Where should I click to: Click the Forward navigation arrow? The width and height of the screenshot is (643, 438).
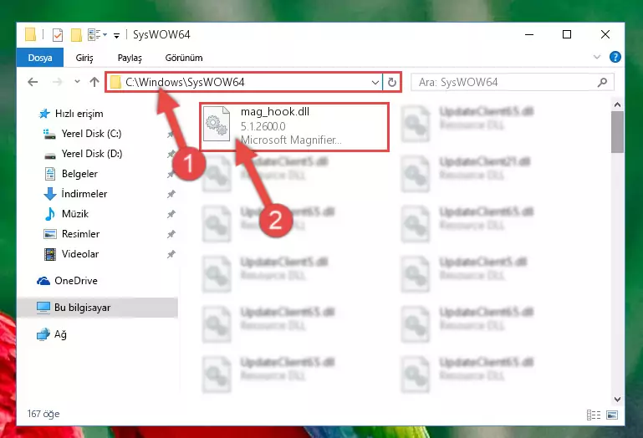point(58,82)
